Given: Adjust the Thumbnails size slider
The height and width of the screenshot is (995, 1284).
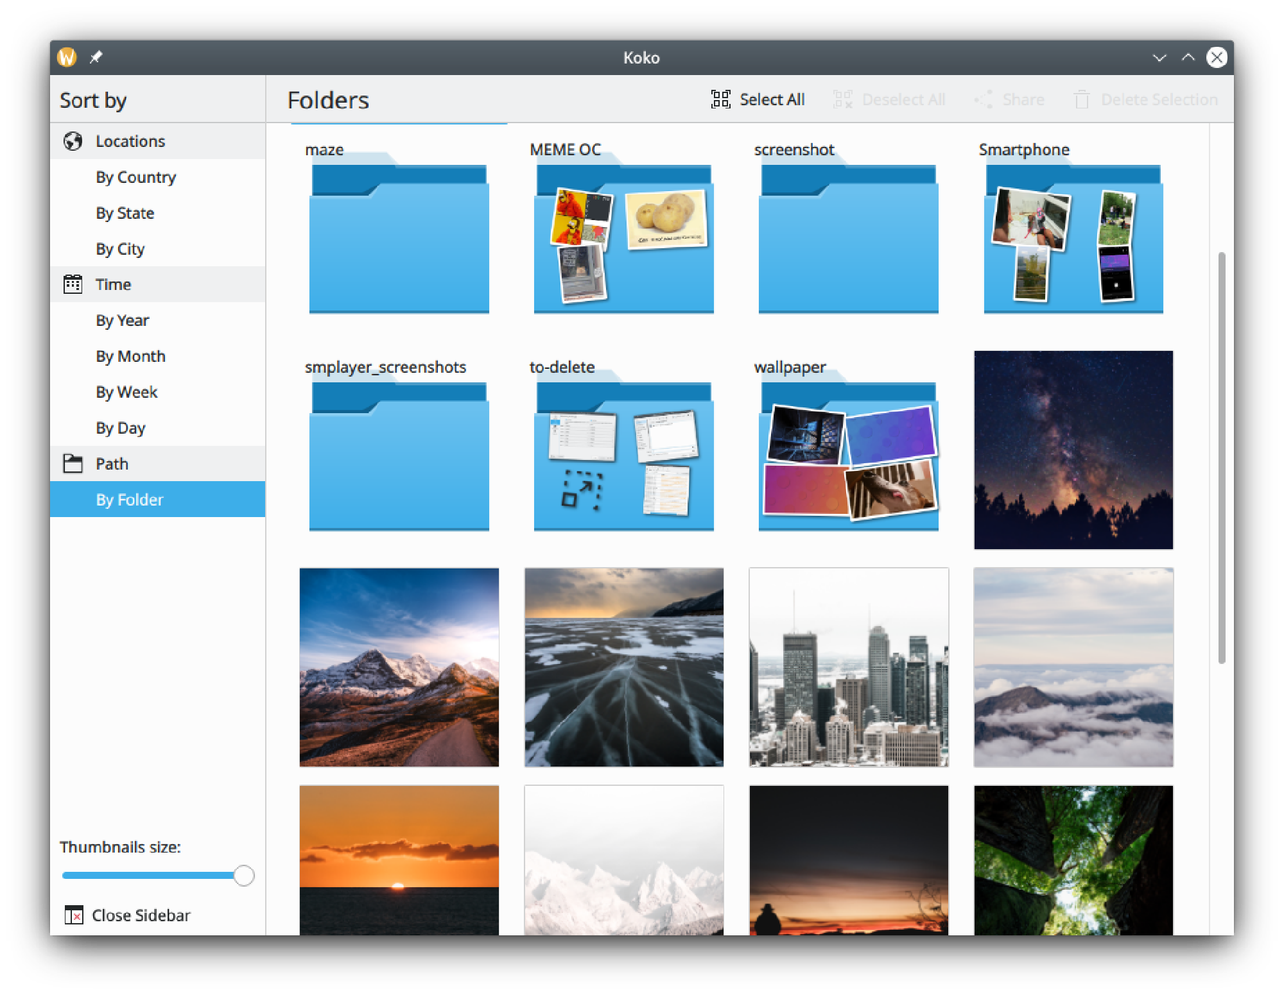Looking at the screenshot, I should pos(243,875).
